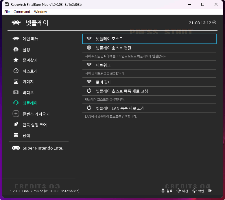The width and height of the screenshot is (225, 200).
Task: Maximize the RetroArch window
Action: [203, 4]
